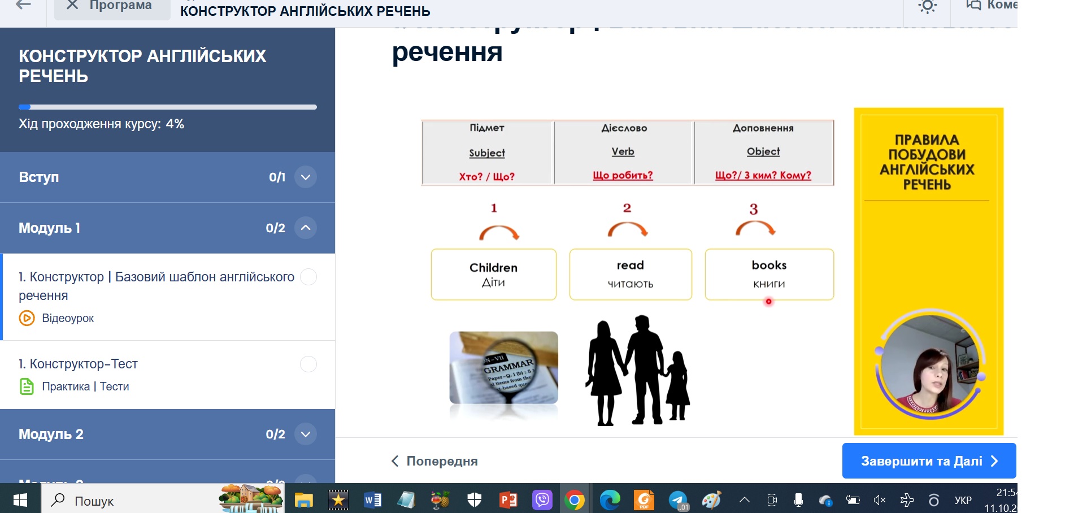
Task: Expand the Вступ section
Action: click(306, 177)
